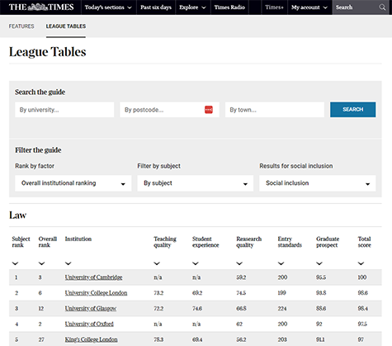Sort by Overall rank chevron

[x=41, y=263]
